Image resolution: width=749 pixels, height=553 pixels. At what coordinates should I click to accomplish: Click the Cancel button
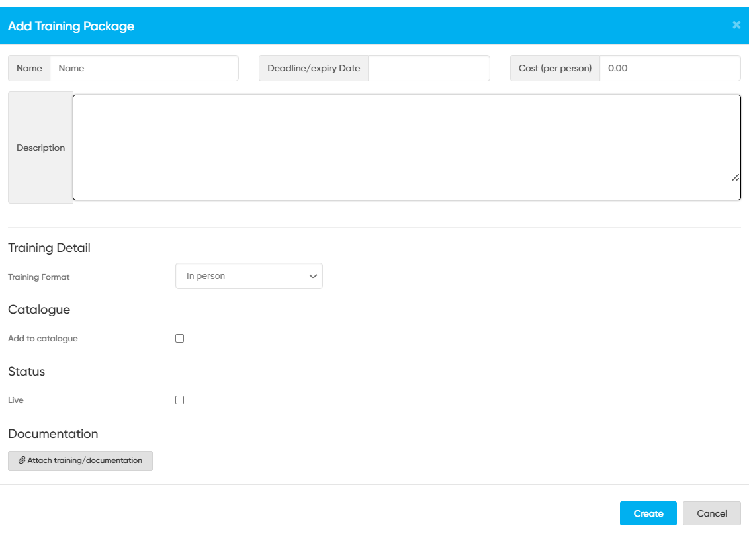pyautogui.click(x=711, y=513)
